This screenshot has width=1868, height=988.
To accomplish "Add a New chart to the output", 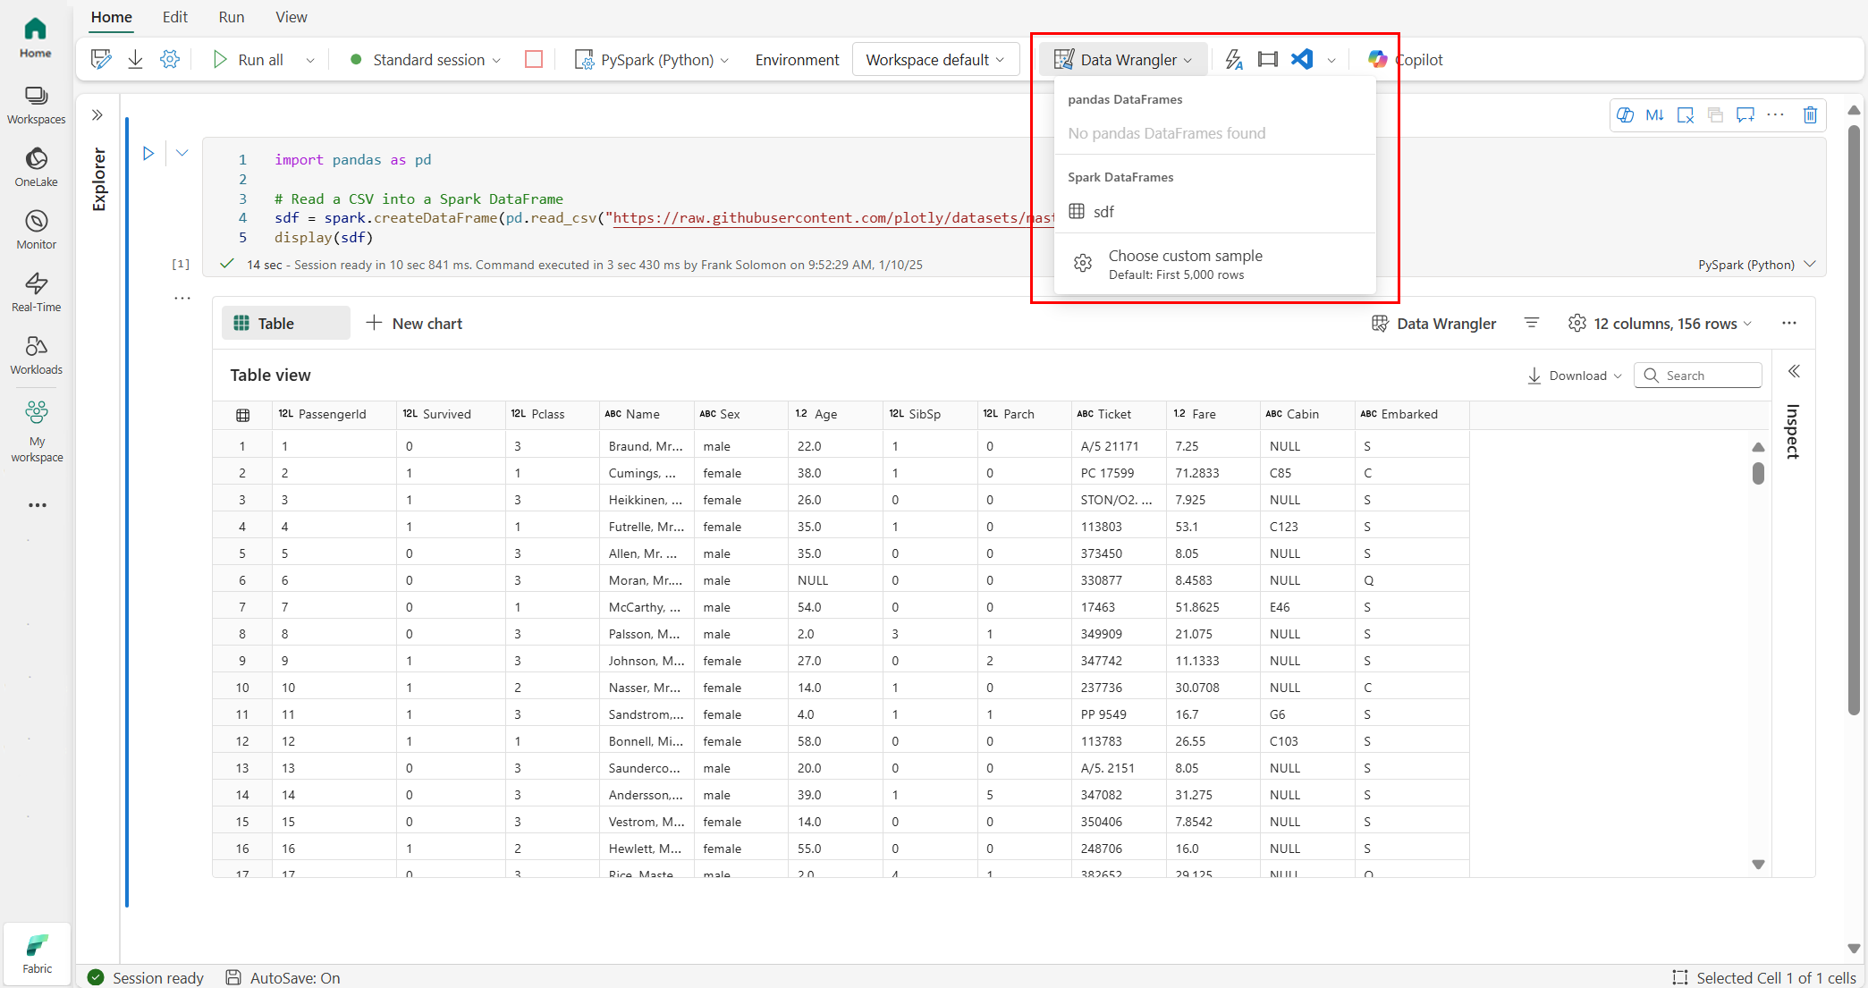I will coord(415,323).
